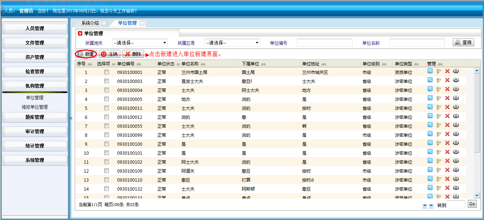This screenshot has width=484, height=220.
Task: Expand the 资产管理 sidebar section
Action: coord(35,57)
